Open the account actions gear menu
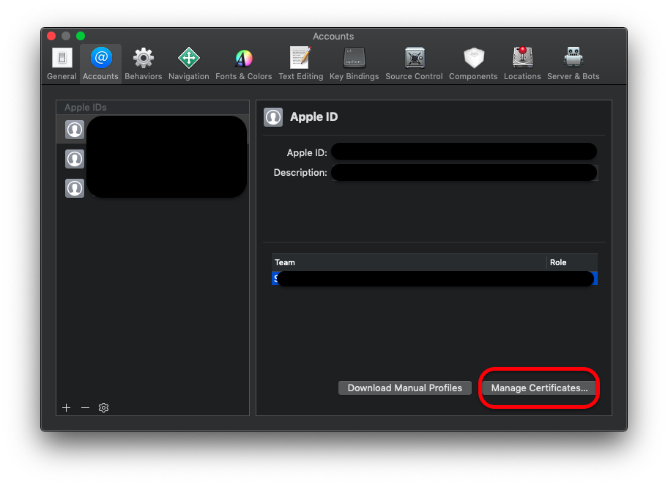Viewport: 668px width, 485px height. pos(103,408)
